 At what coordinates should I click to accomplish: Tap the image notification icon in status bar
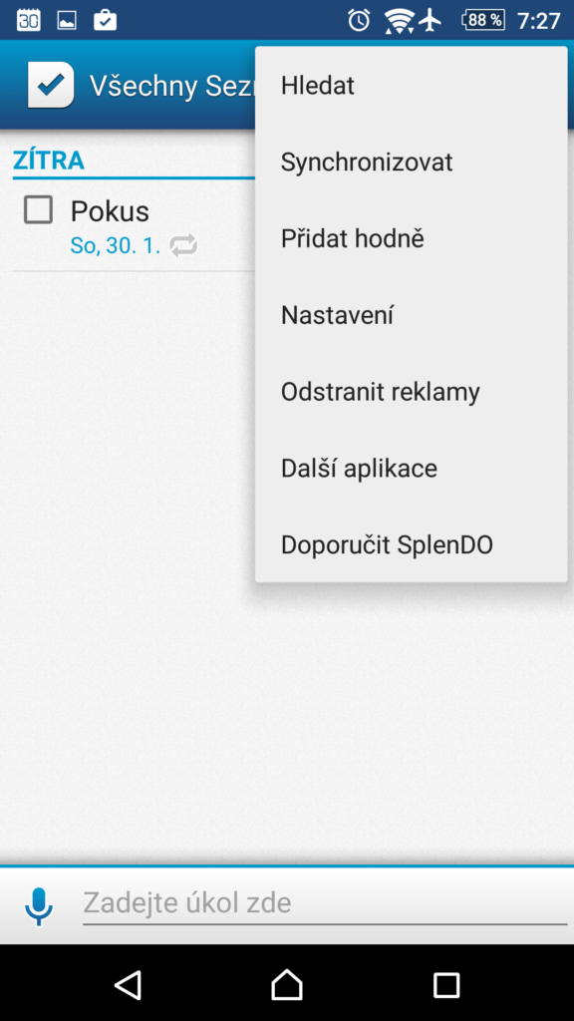pos(67,21)
